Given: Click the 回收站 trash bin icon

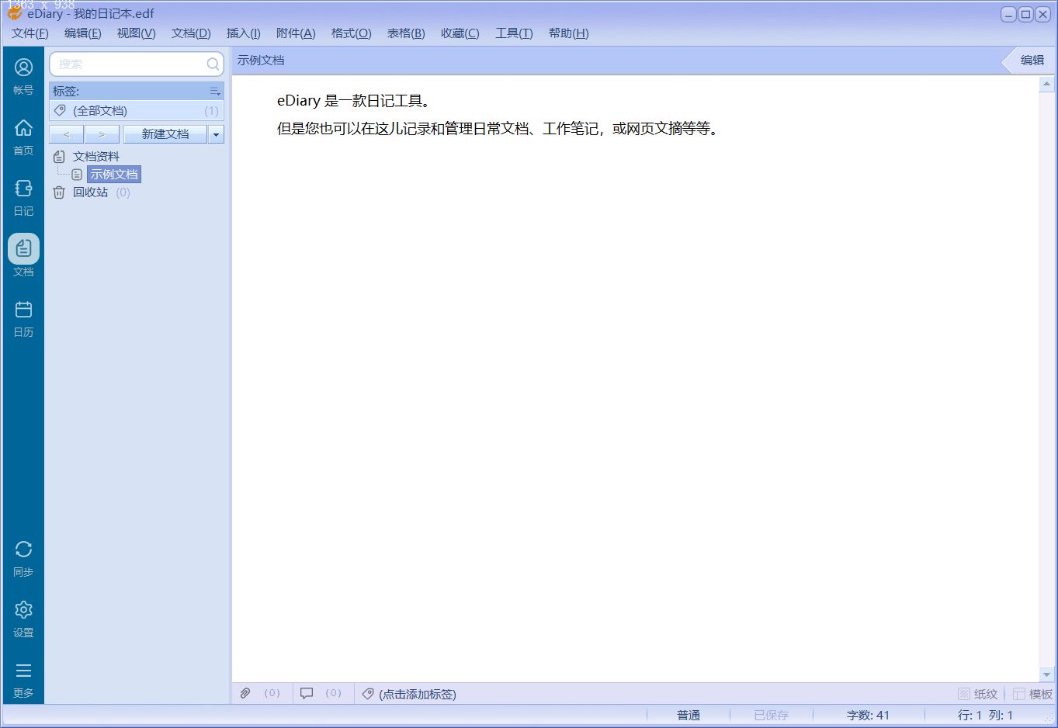Looking at the screenshot, I should [59, 192].
